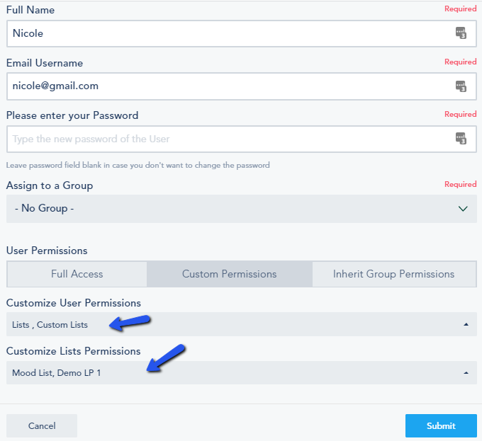Open the Customize User Permissions dropdown
This screenshot has height=441, width=482.
point(234,324)
